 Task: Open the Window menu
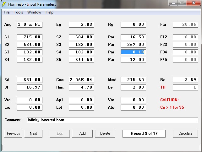click(x=34, y=12)
